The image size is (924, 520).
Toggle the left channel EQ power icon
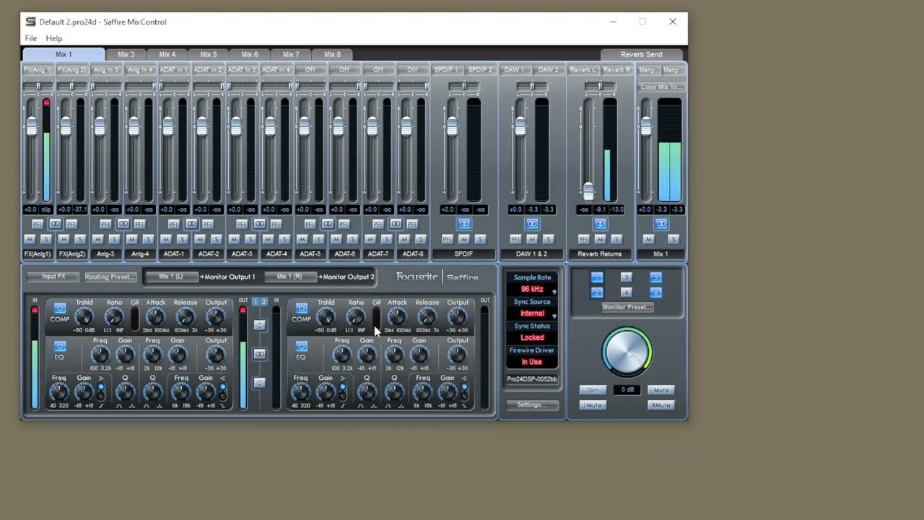(60, 347)
